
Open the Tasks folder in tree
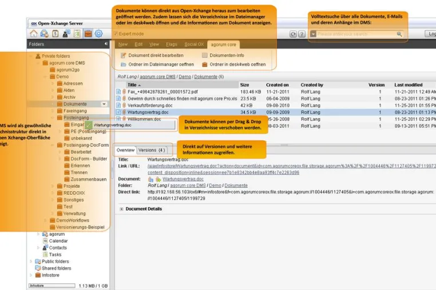tap(52, 255)
